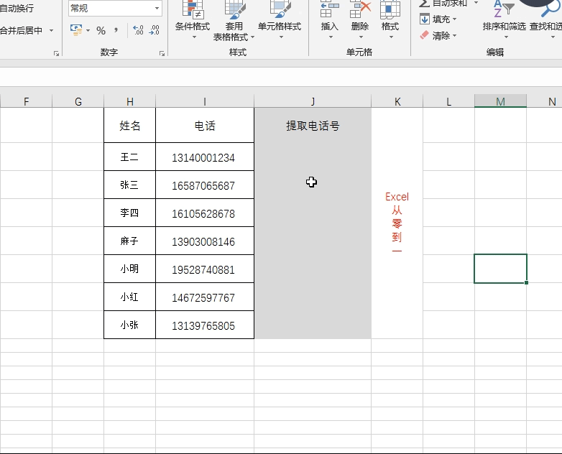Click Increase Decimal icon
The image size is (562, 454).
tap(138, 30)
